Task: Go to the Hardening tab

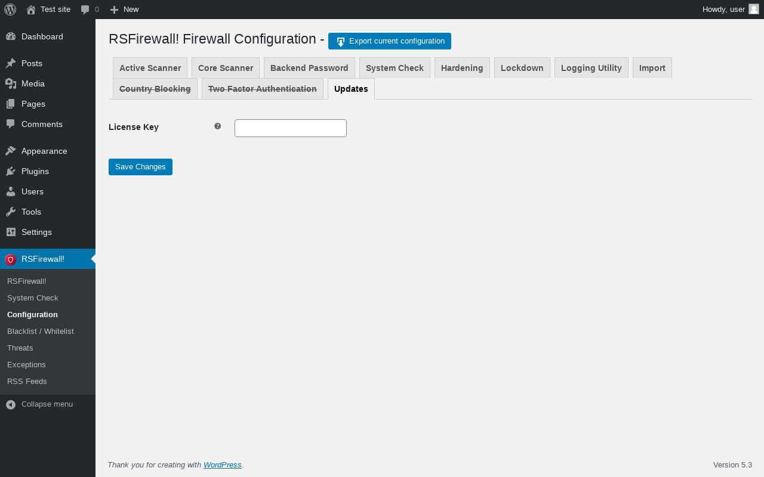Action: tap(462, 68)
